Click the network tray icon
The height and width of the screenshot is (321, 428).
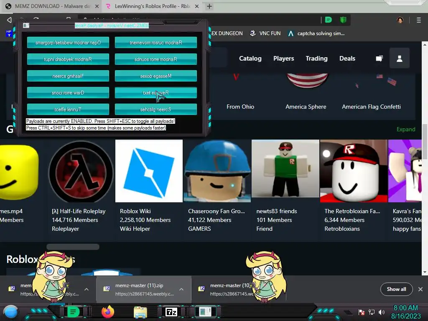click(x=372, y=312)
